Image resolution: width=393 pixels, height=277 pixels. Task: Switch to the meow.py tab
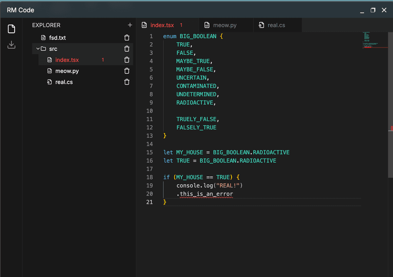(x=225, y=25)
